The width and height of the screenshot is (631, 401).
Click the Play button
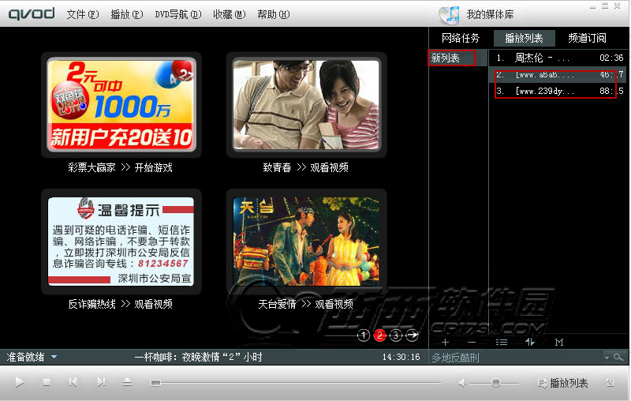19,382
